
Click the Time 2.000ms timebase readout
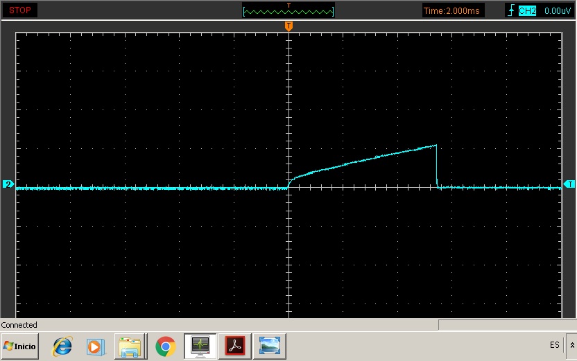click(x=453, y=10)
